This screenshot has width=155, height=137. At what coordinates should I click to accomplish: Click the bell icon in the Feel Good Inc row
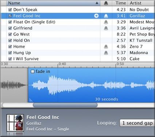click(106, 16)
